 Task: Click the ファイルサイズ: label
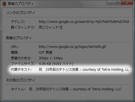pyautogui.click(x=23, y=64)
